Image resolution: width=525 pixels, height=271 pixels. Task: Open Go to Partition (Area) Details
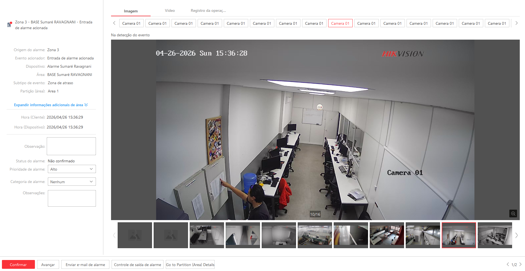190,265
